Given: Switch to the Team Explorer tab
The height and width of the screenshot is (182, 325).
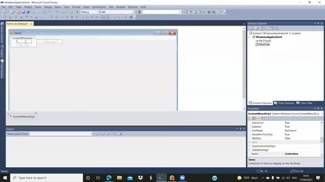Looking at the screenshot, I should pos(284,103).
